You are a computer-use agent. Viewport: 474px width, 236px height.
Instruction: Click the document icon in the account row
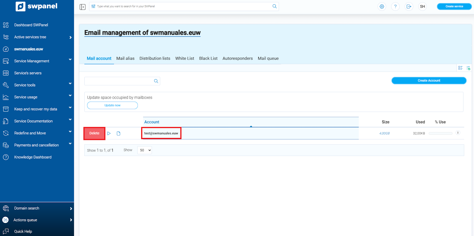tap(118, 134)
